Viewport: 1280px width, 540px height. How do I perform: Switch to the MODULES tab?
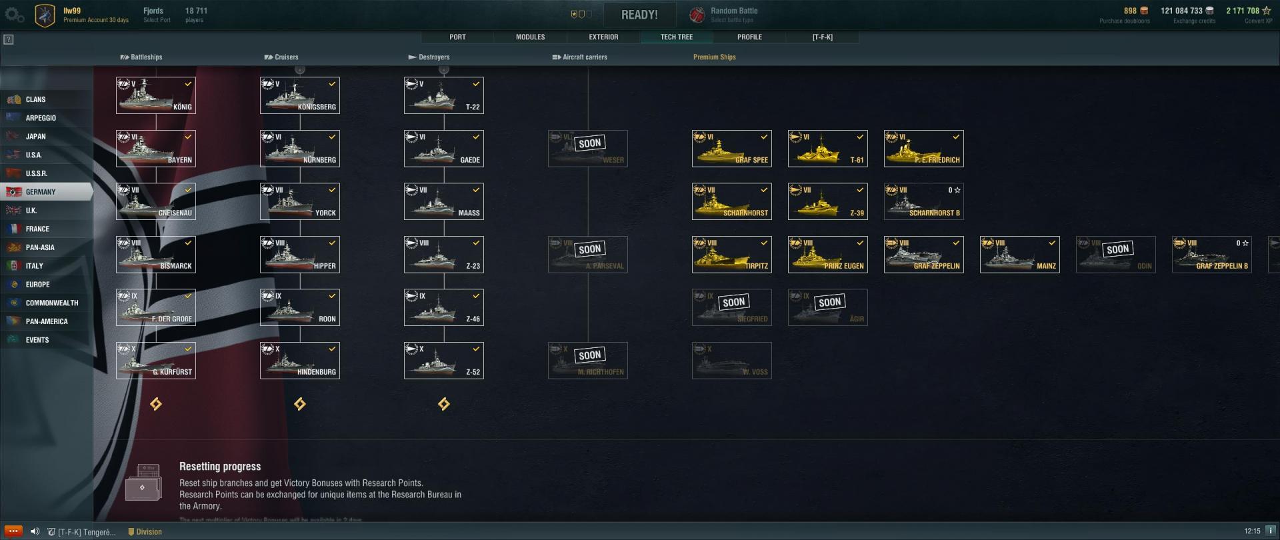530,37
